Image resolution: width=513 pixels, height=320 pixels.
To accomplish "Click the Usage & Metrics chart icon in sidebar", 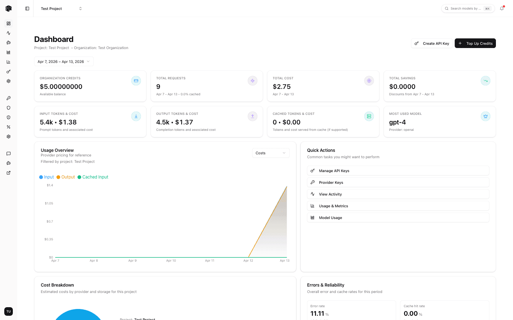I will tap(9, 62).
